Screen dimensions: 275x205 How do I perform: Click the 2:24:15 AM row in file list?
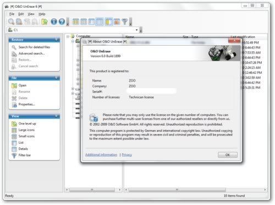tap(252, 68)
